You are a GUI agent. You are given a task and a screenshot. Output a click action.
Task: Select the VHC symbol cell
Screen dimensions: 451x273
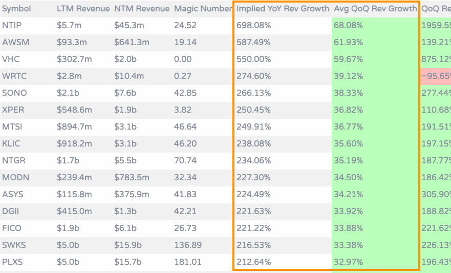tap(11, 59)
